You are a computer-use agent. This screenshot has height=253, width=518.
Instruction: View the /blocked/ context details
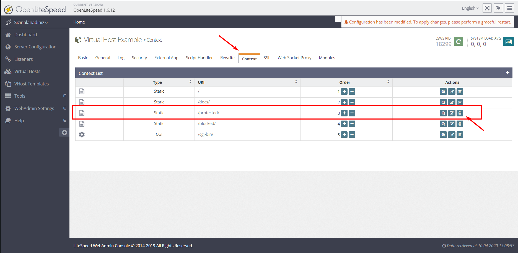pyautogui.click(x=443, y=124)
